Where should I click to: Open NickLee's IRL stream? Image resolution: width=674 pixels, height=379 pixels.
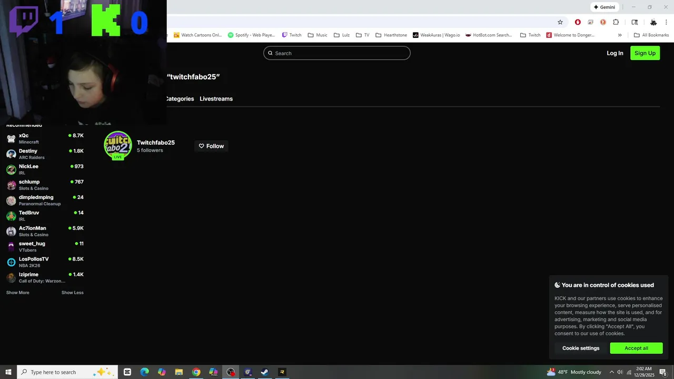coord(45,169)
